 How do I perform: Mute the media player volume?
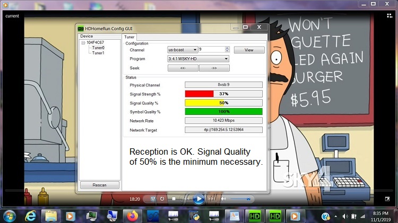(x=223, y=199)
